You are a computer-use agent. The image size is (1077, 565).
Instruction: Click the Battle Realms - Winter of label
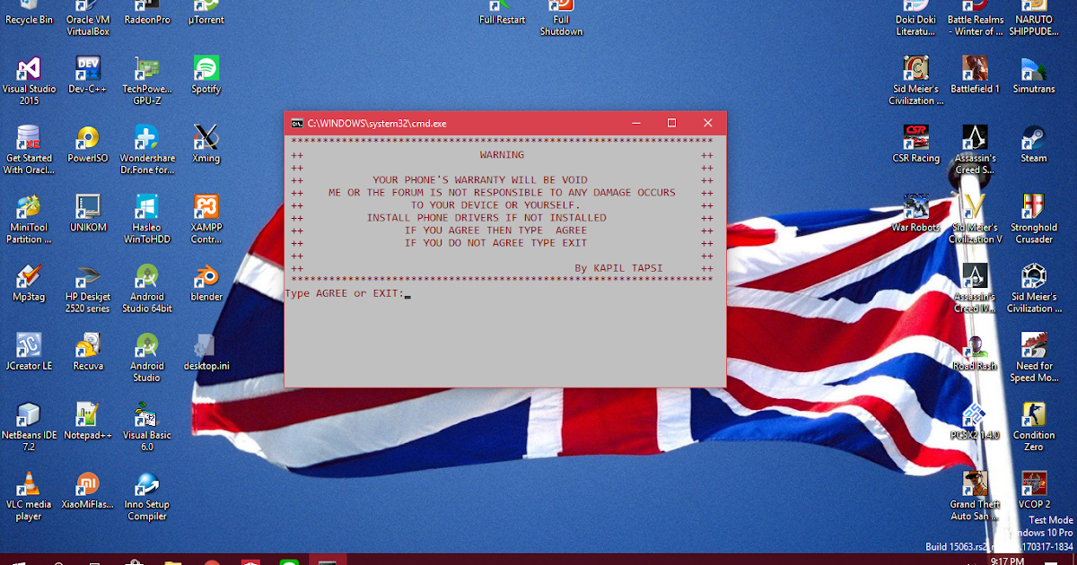click(x=975, y=25)
